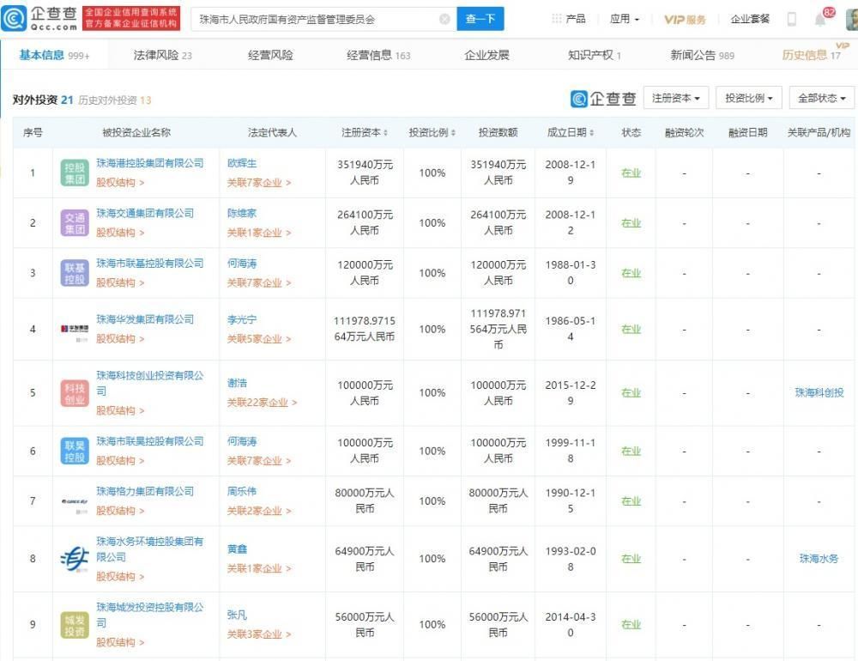
Task: Open legal representative 何海涛 in row 3
Action: [x=242, y=264]
